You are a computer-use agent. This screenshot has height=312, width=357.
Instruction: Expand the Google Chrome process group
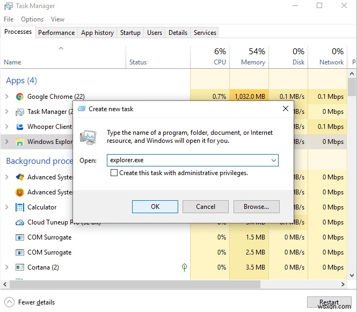pos(7,97)
